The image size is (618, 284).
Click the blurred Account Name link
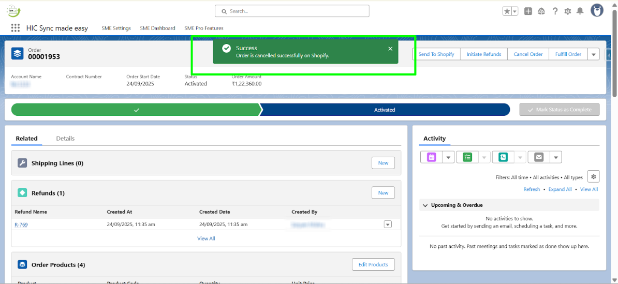pos(21,84)
